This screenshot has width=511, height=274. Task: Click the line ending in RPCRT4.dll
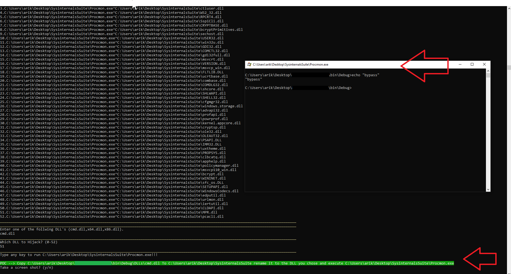tap(111, 17)
